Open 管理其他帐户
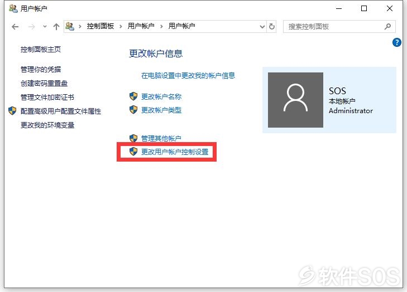 click(x=161, y=139)
